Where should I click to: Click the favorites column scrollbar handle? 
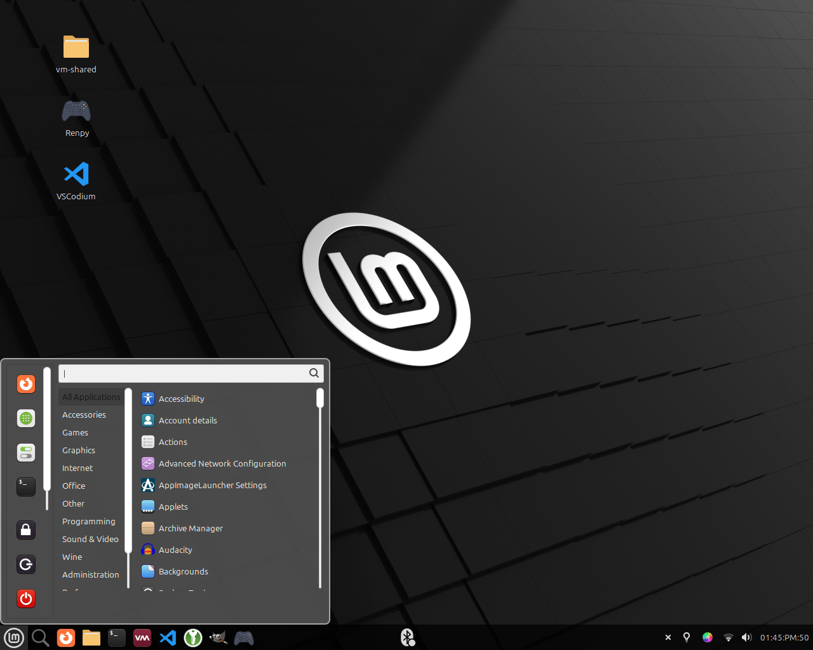point(46,429)
